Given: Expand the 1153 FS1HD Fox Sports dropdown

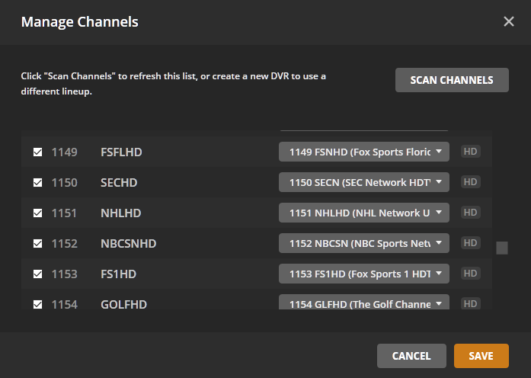Looking at the screenshot, I should (364, 274).
